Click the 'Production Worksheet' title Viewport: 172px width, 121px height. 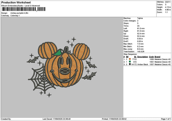click(x=16, y=2)
